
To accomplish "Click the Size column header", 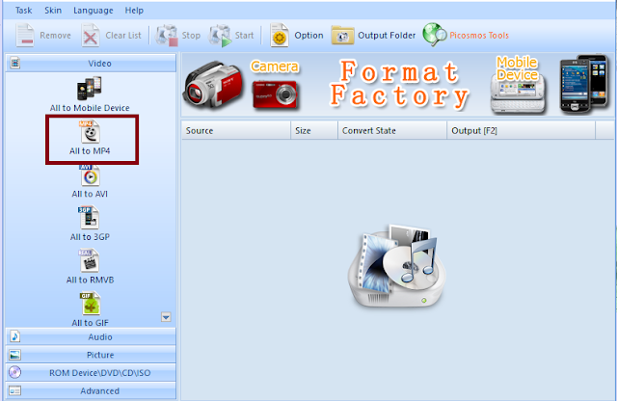I will [x=314, y=131].
